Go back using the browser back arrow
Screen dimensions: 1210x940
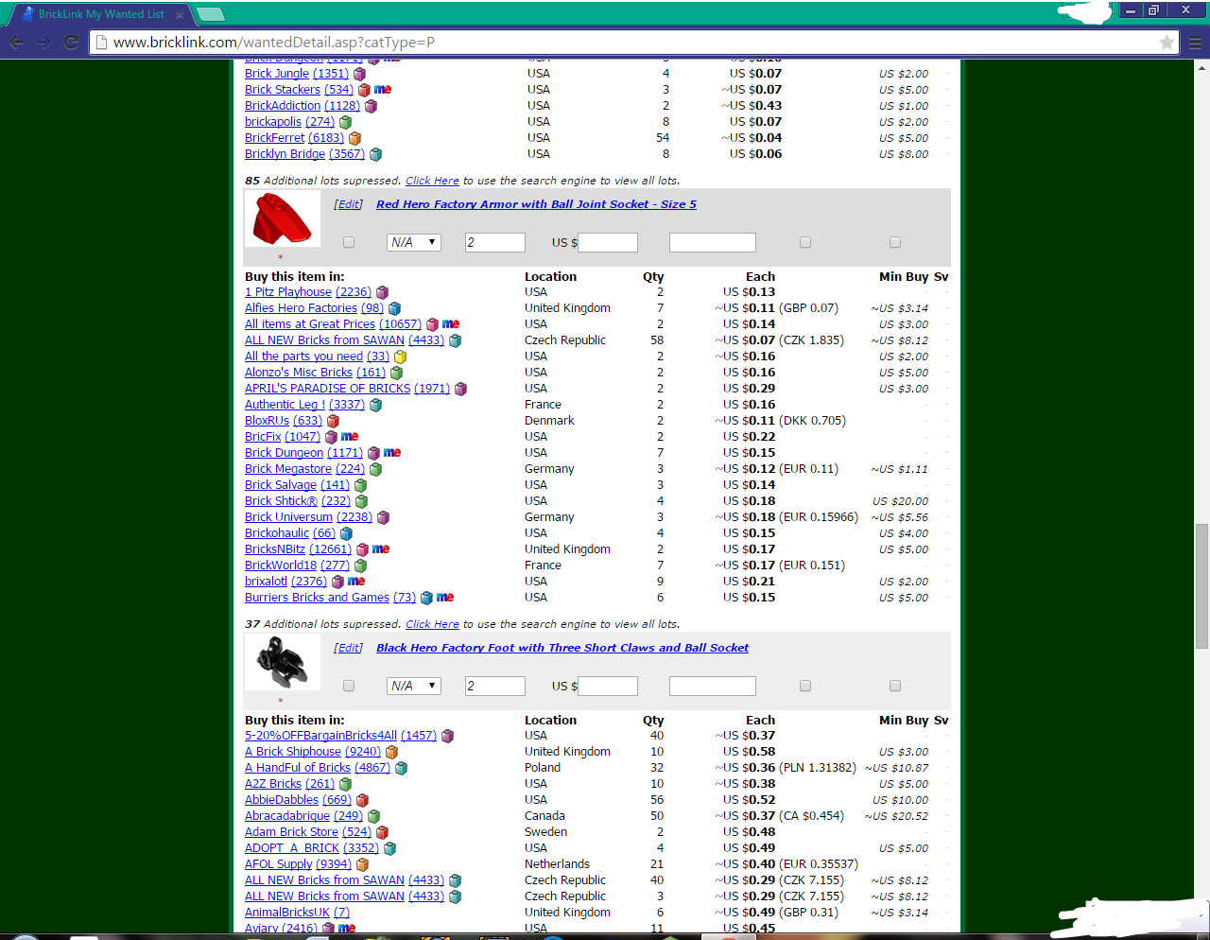click(x=16, y=43)
